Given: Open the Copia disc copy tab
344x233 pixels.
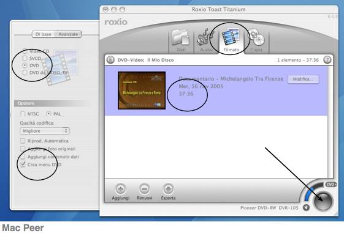Looking at the screenshot, I should pyautogui.click(x=256, y=41).
